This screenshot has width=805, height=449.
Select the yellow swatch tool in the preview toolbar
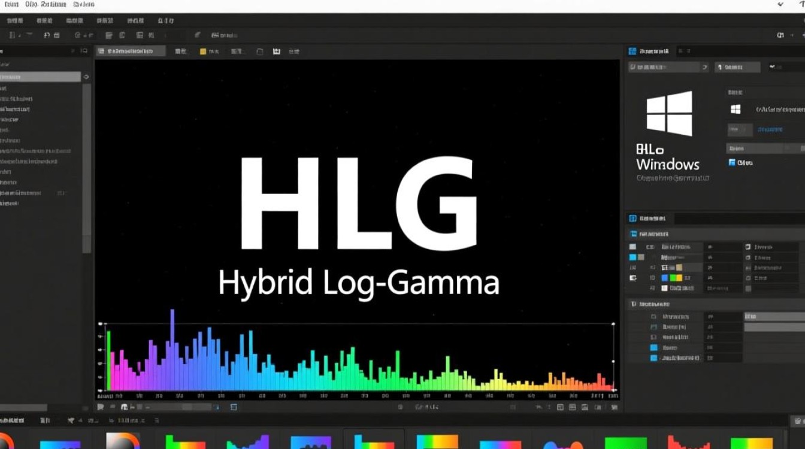[x=201, y=51]
